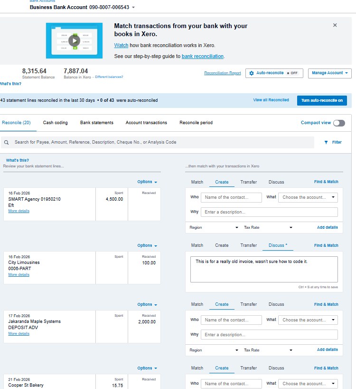Open Options menu for SMART Agency line
Screen dimensions: 356x389
pyautogui.click(x=147, y=182)
